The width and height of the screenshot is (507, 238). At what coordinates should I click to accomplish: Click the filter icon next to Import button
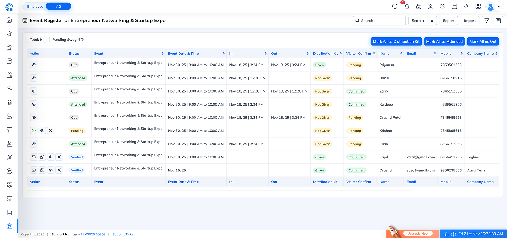click(486, 20)
